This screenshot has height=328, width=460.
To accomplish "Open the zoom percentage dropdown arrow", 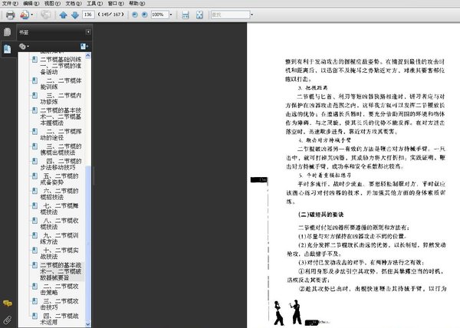I will click(x=171, y=15).
